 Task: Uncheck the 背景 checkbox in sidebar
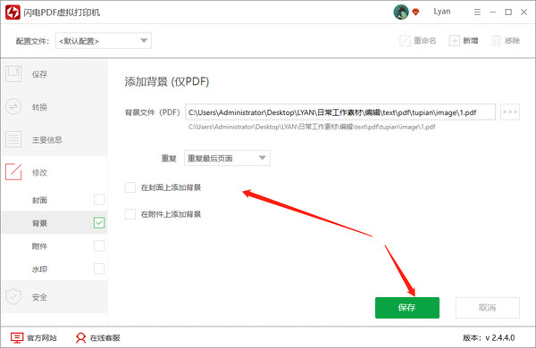(x=99, y=223)
